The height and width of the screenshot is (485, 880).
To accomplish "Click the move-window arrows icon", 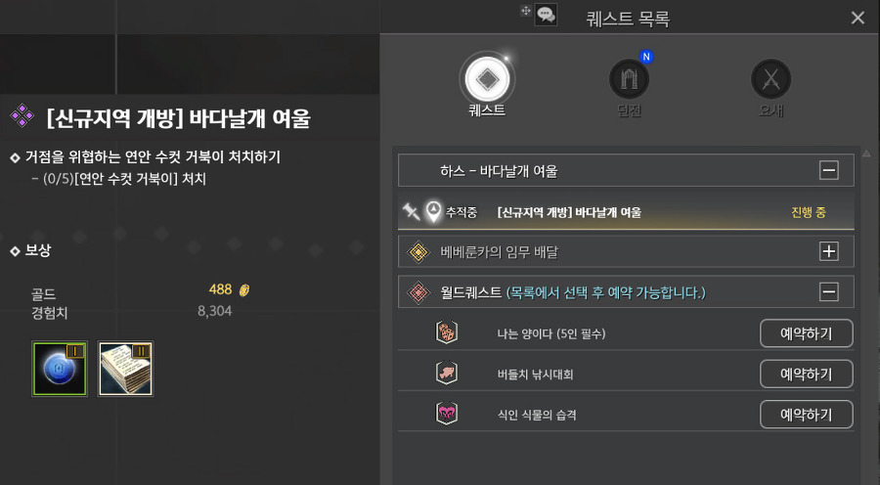I will tap(525, 11).
